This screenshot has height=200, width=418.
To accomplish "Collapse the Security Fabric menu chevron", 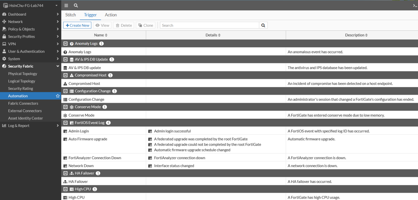I will tap(58, 66).
